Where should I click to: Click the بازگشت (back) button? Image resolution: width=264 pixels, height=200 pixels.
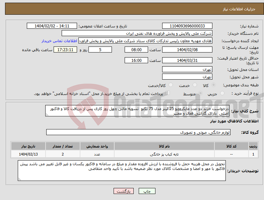[x=124, y=191]
